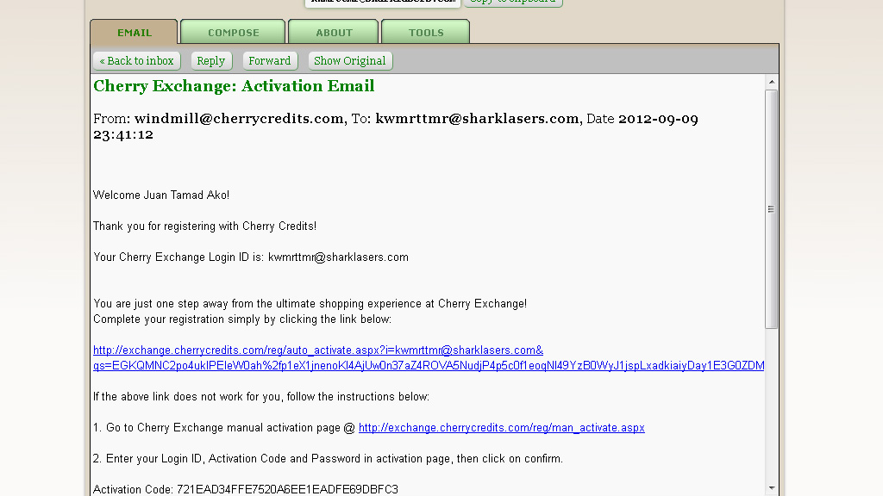Click the sender windmill@cherrycredits.com address

[239, 119]
